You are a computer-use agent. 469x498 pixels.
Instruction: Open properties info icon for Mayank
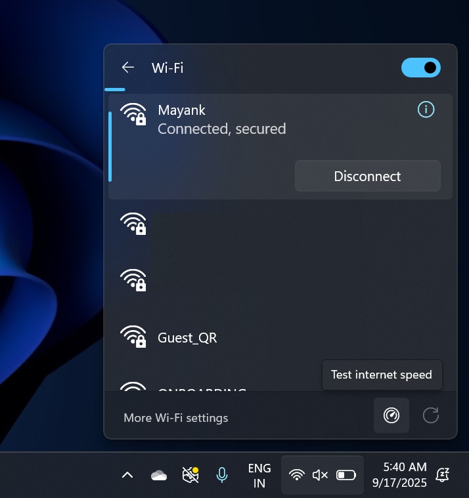(426, 110)
